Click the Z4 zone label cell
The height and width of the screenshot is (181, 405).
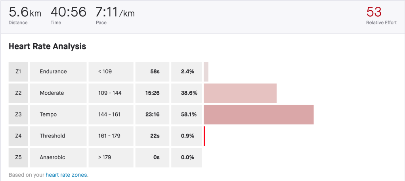tap(18, 136)
